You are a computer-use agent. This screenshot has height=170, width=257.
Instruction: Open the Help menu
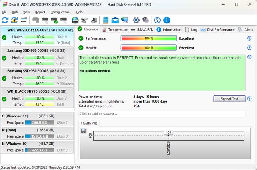tap(79, 12)
